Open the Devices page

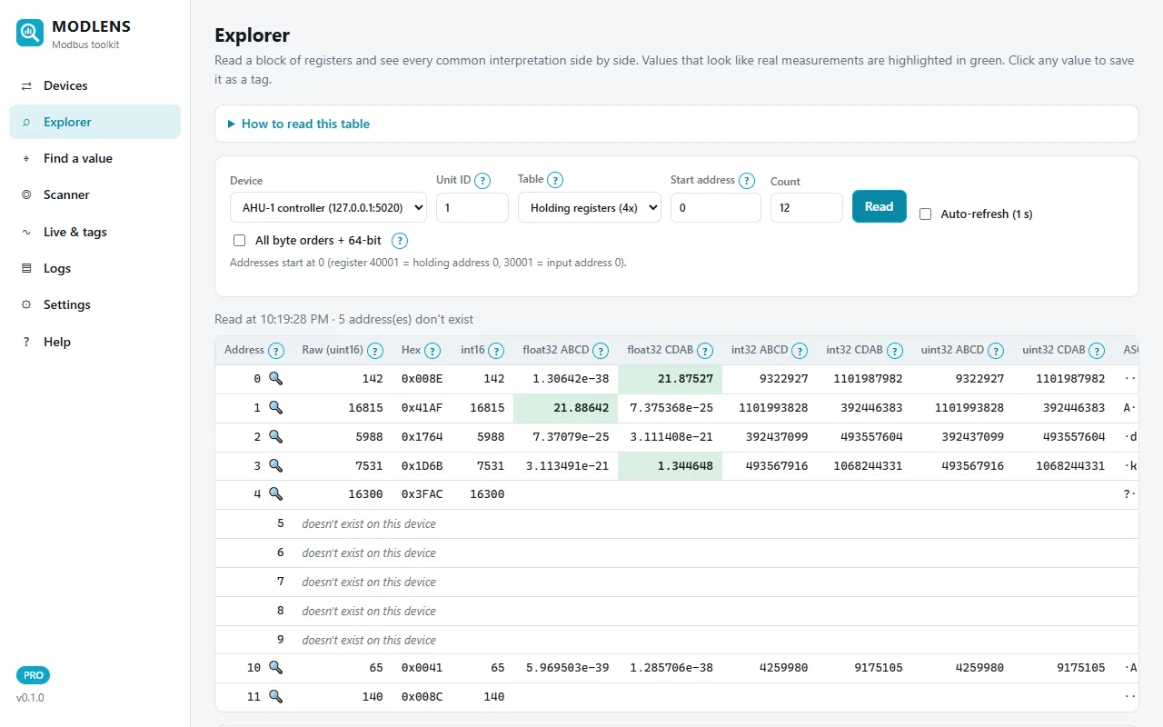(94, 85)
